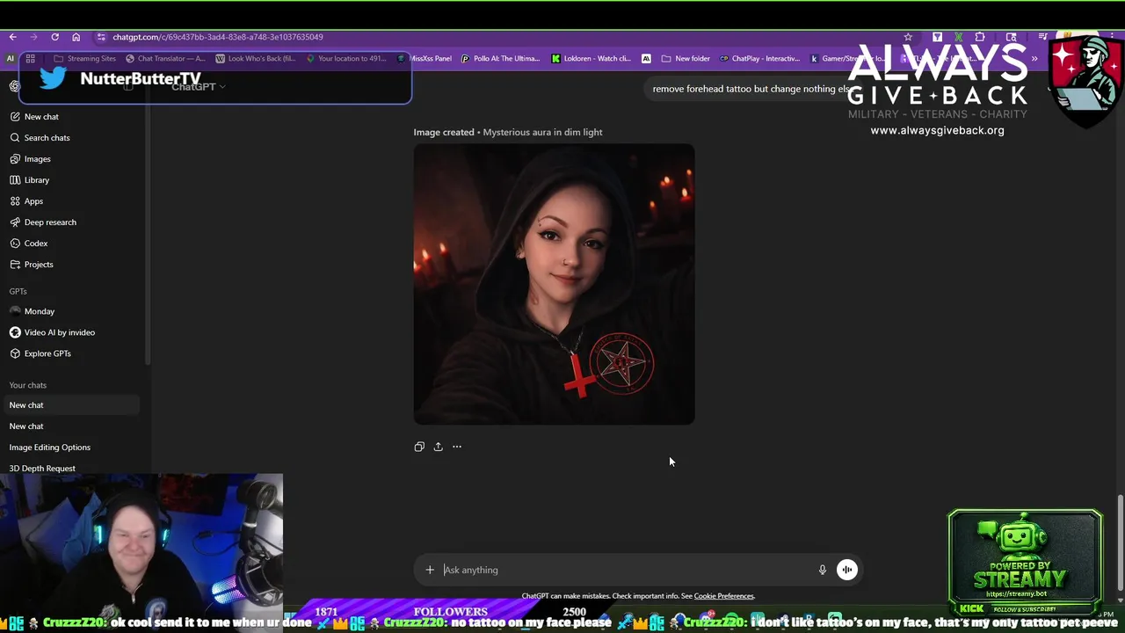
Task: Open the Streaming Sites bookmark folder
Action: point(84,59)
